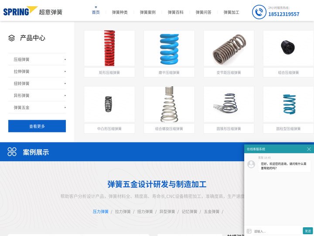Click the 组合压缩弹簧 caption link

coord(288,73)
